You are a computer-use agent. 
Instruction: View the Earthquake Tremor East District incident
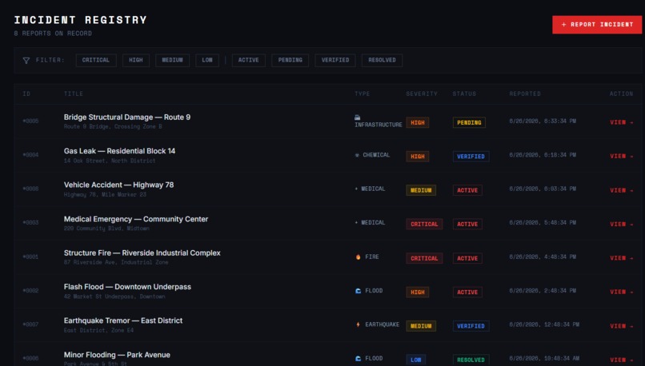pos(622,326)
